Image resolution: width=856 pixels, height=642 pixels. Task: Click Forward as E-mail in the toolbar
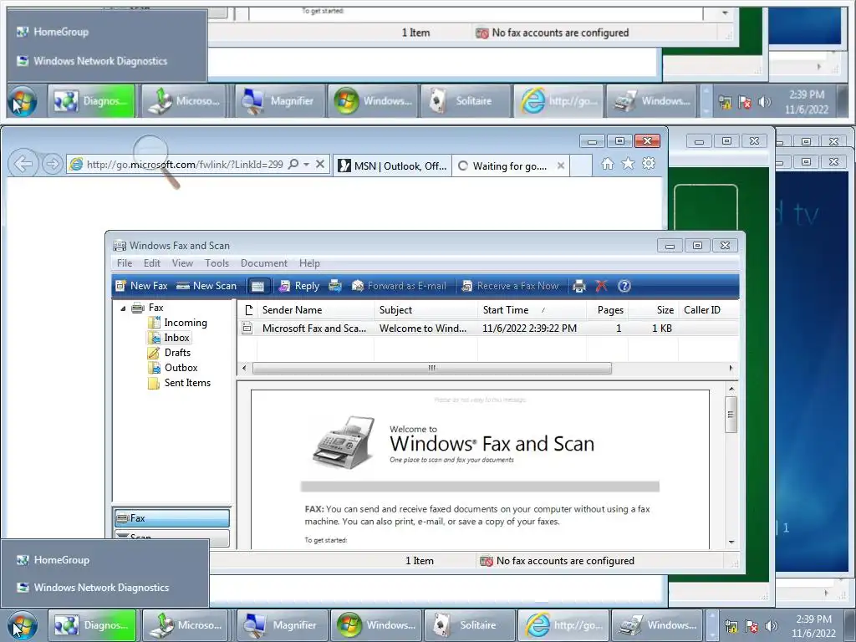pos(399,286)
